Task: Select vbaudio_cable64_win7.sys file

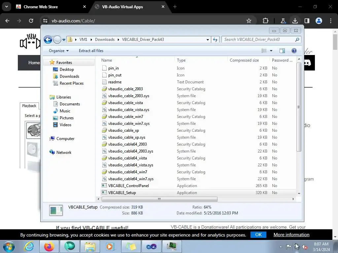Action: pos(131,179)
